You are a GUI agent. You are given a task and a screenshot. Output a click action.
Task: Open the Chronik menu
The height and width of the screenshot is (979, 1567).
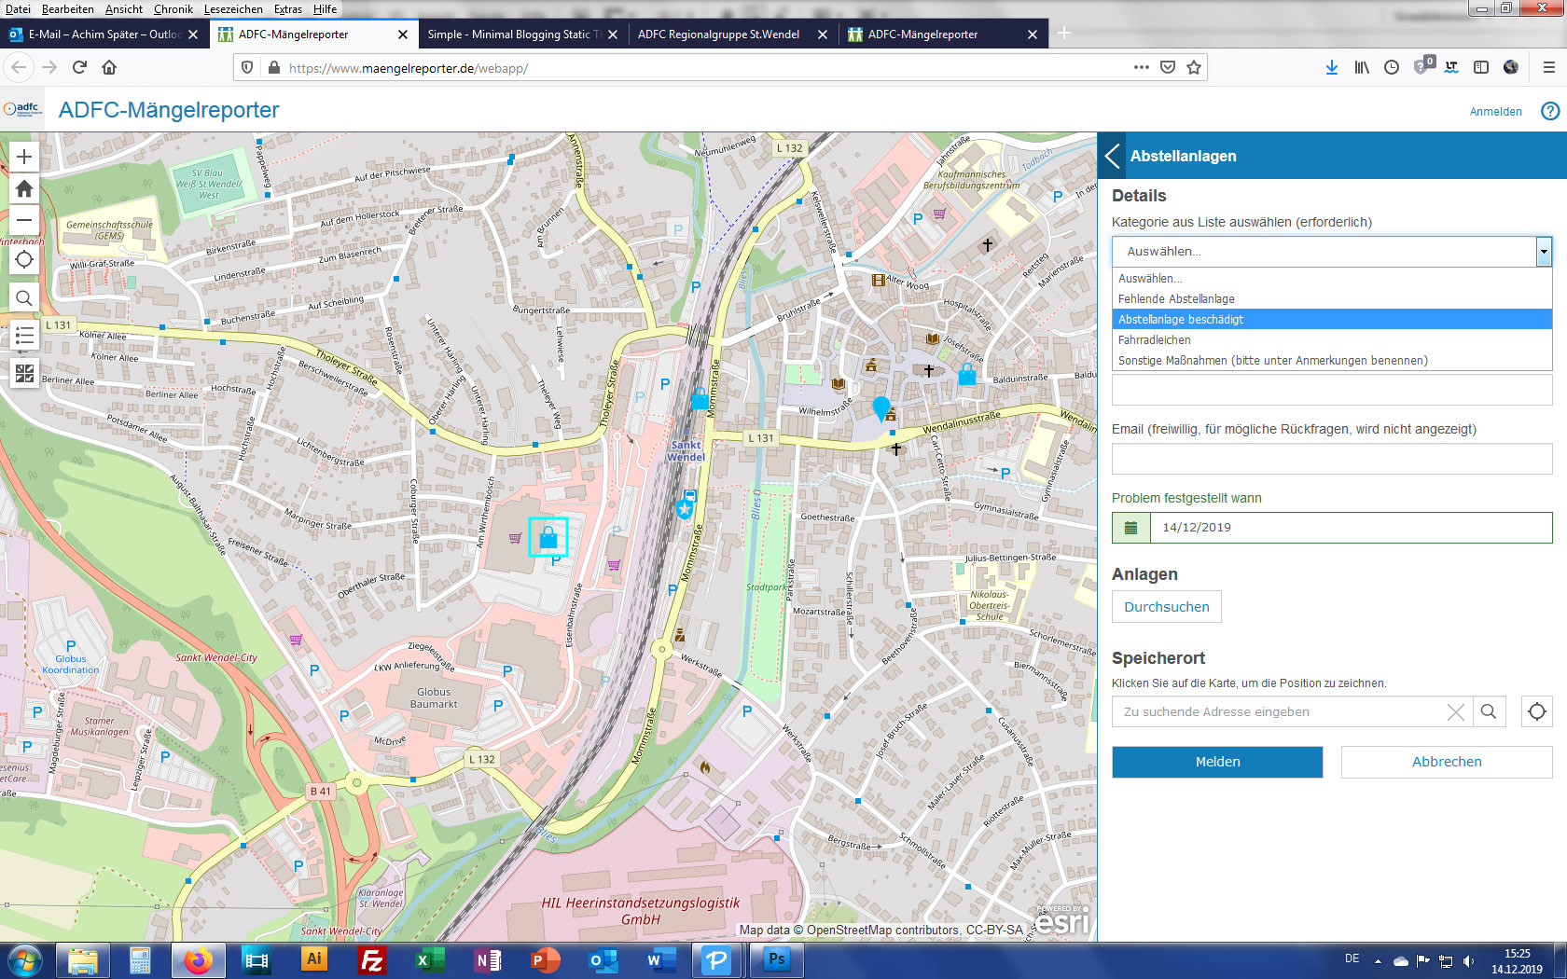pyautogui.click(x=173, y=9)
